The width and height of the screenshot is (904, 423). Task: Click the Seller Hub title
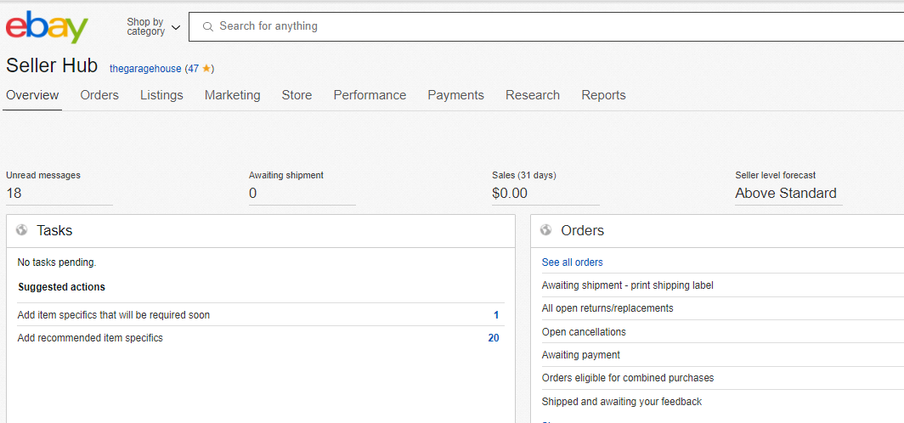(x=52, y=65)
